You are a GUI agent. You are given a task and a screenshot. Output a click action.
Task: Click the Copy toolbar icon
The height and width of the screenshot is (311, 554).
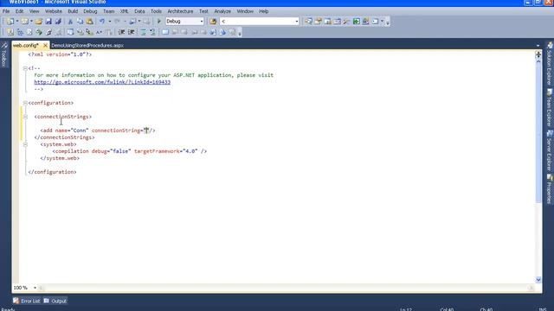point(80,22)
